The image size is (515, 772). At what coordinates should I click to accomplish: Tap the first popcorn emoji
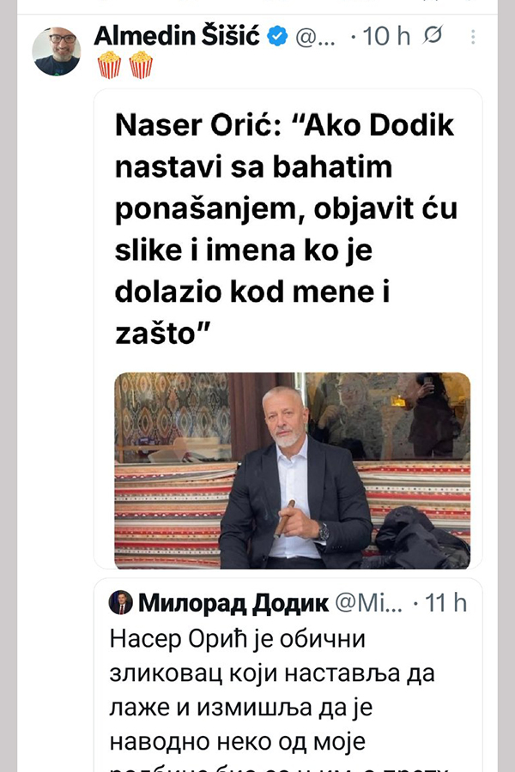point(108,66)
